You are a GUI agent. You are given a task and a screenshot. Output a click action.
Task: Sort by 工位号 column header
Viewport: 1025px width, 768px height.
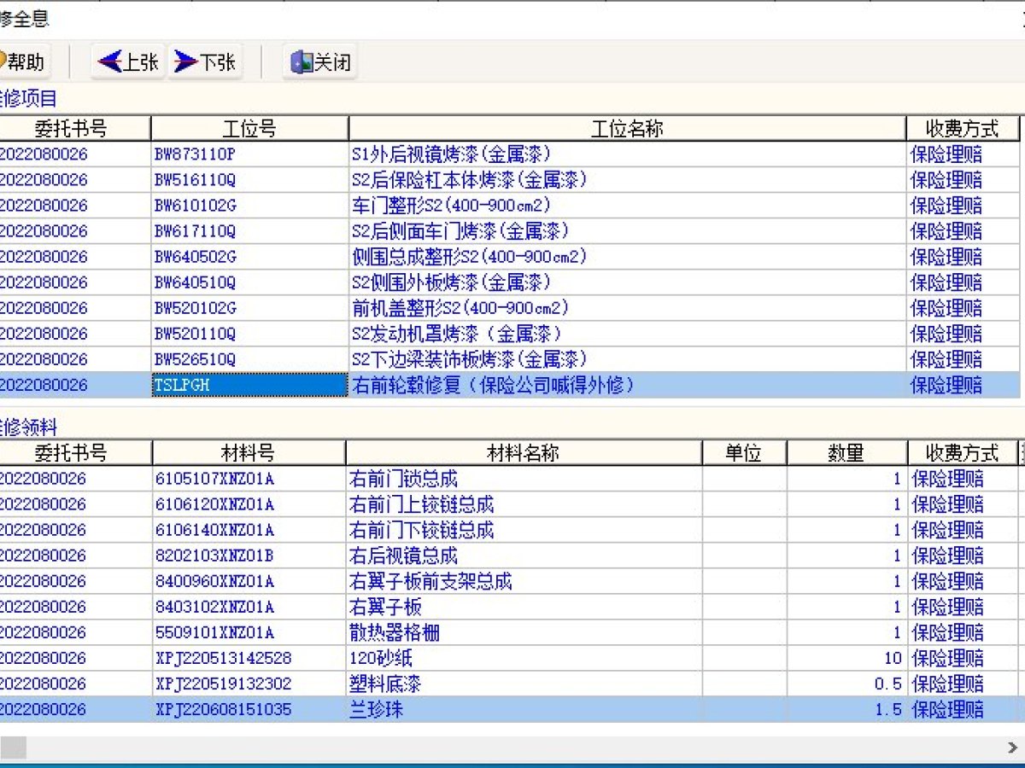tap(249, 129)
